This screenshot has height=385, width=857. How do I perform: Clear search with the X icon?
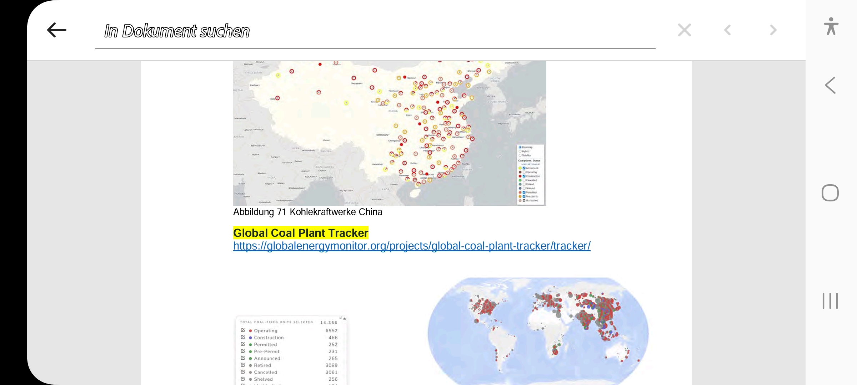point(684,30)
